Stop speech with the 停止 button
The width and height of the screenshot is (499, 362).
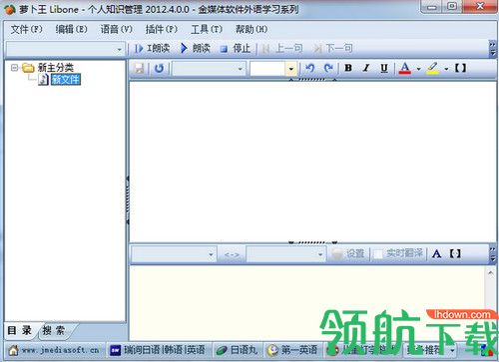(x=236, y=49)
